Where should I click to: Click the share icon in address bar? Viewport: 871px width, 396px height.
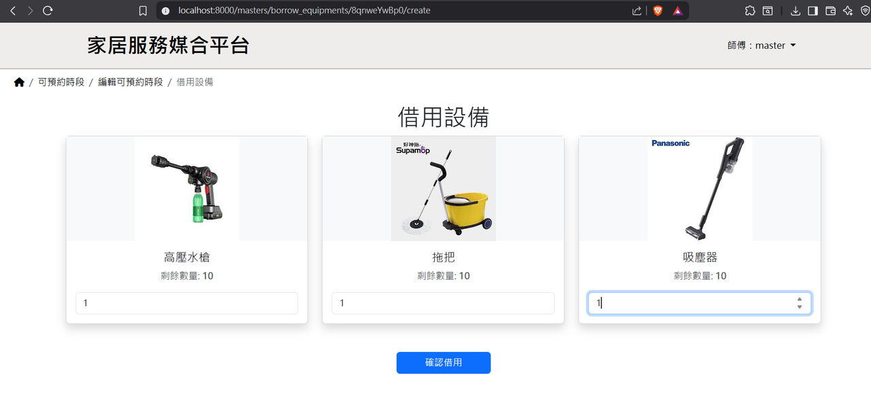[x=637, y=11]
